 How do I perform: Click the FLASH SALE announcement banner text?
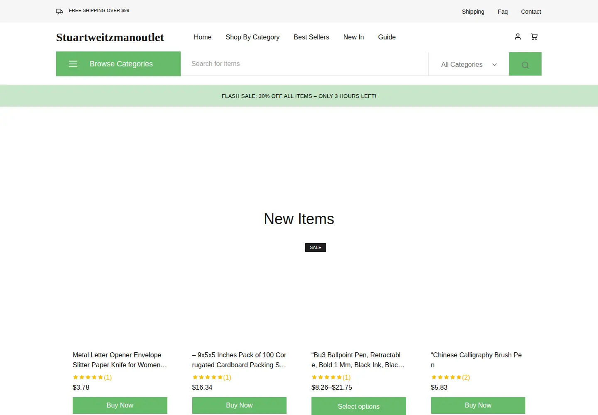(x=299, y=96)
